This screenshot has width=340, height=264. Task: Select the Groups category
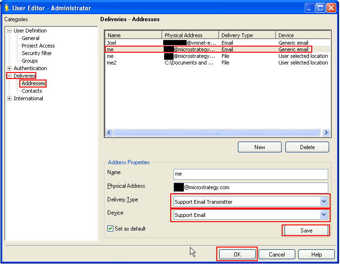(30, 61)
